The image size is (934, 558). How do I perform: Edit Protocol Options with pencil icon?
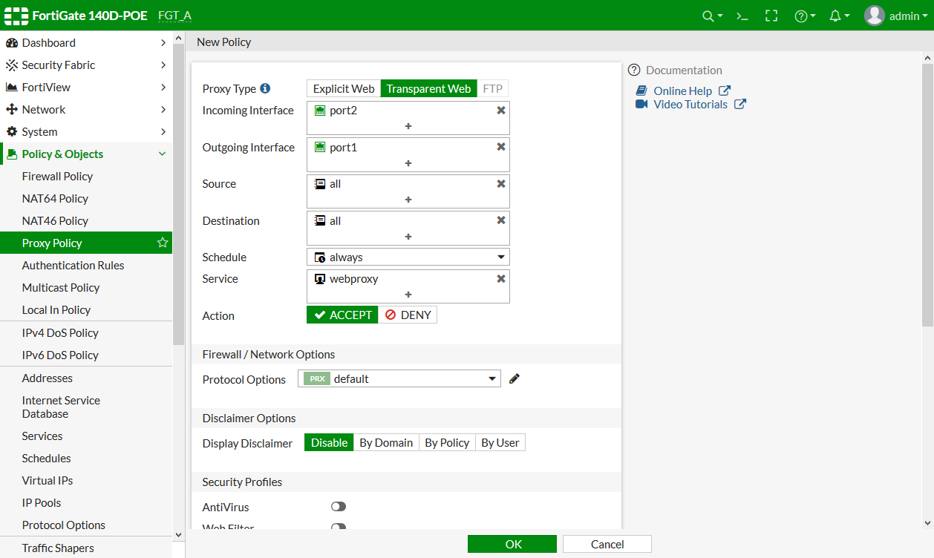tap(515, 379)
